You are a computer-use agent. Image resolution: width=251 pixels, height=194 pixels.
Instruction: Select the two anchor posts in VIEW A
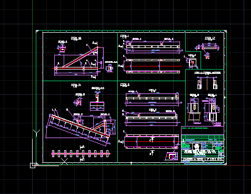(x=207, y=84)
